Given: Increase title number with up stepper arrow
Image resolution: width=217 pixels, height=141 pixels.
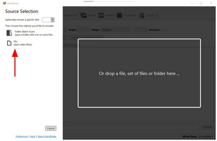Looking at the screenshot, I should pos(53,18).
